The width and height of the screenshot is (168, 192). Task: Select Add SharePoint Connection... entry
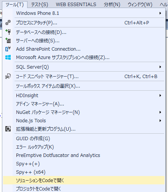pos(84,49)
